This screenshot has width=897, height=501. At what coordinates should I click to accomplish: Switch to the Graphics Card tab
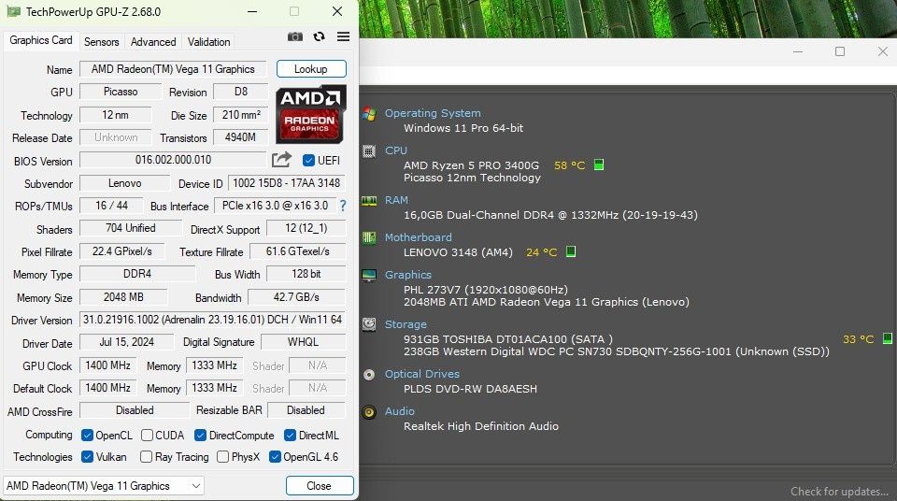(x=40, y=40)
